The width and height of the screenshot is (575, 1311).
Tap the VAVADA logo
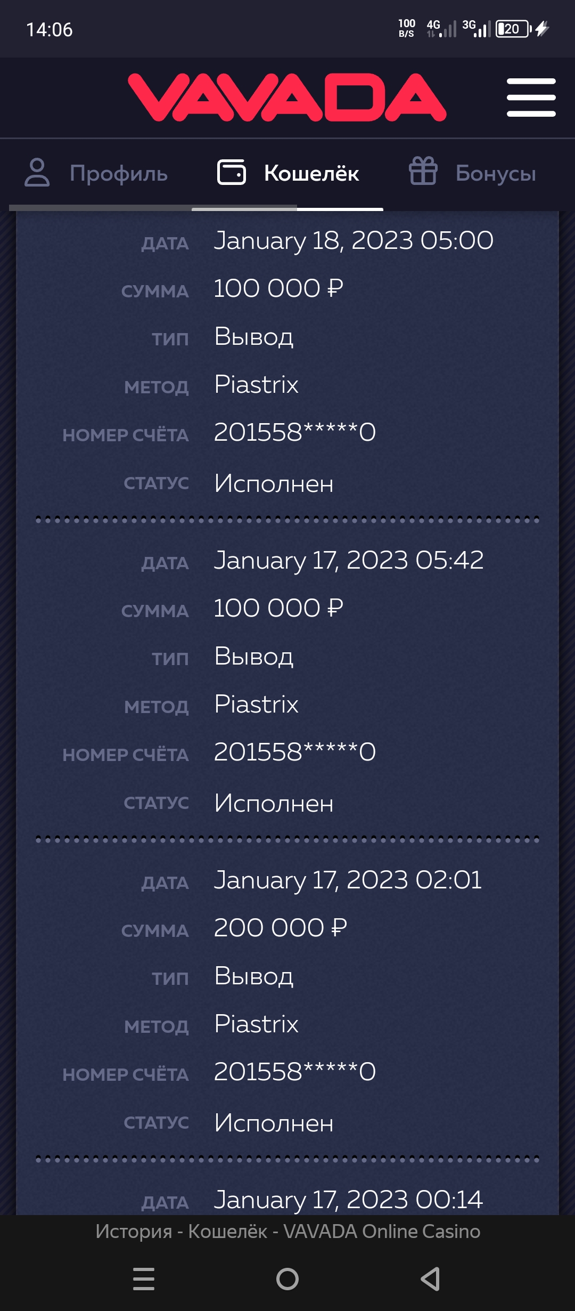tap(287, 98)
